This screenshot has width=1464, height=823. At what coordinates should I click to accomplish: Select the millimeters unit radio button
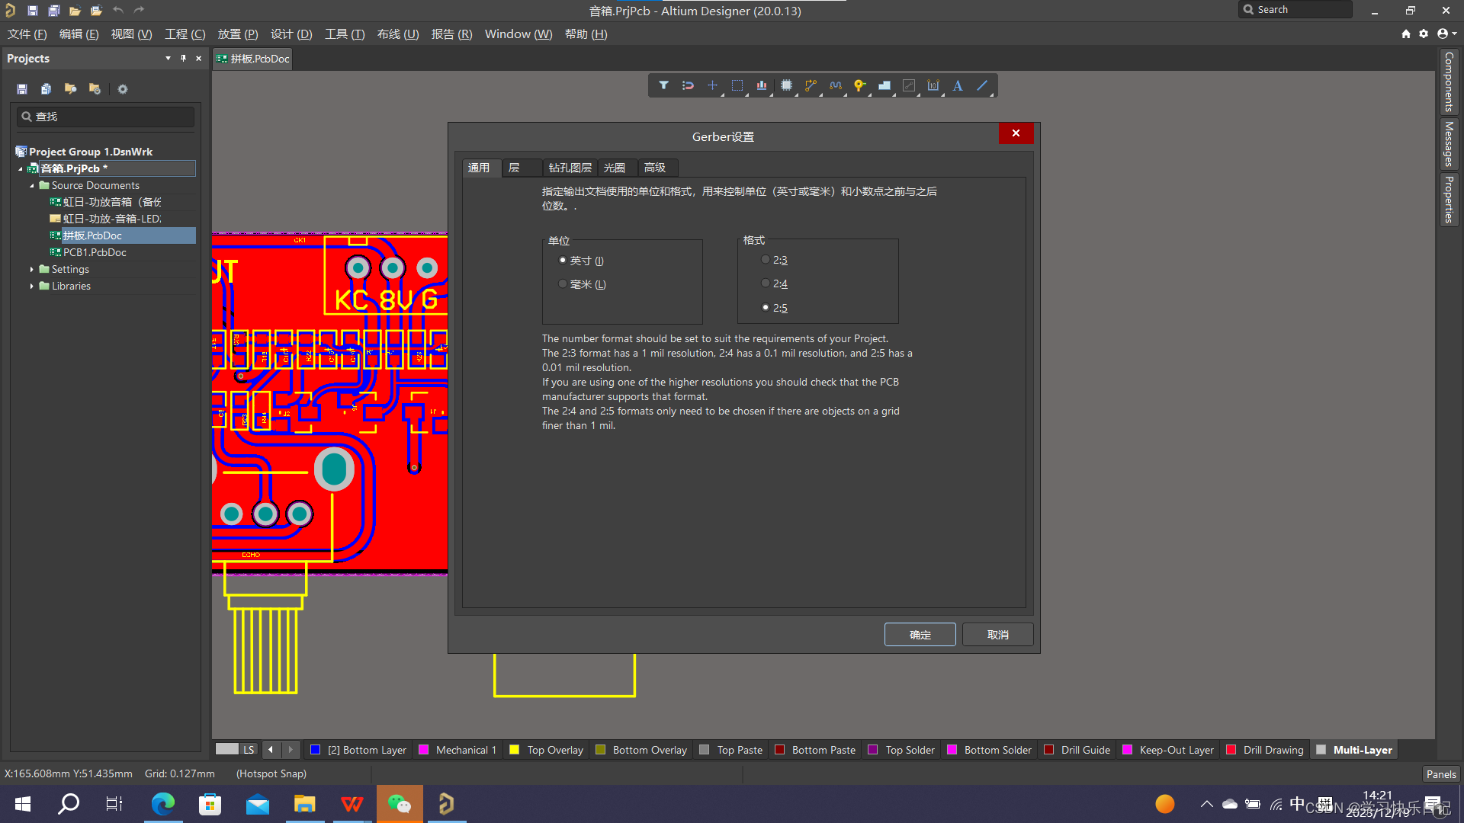click(563, 284)
